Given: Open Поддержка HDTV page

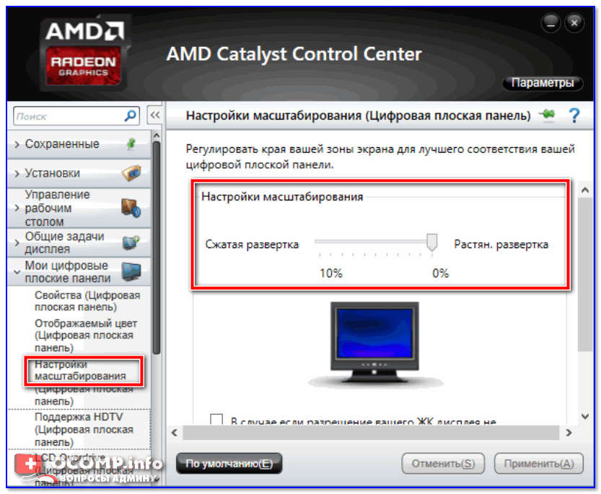Looking at the screenshot, I should tap(84, 429).
